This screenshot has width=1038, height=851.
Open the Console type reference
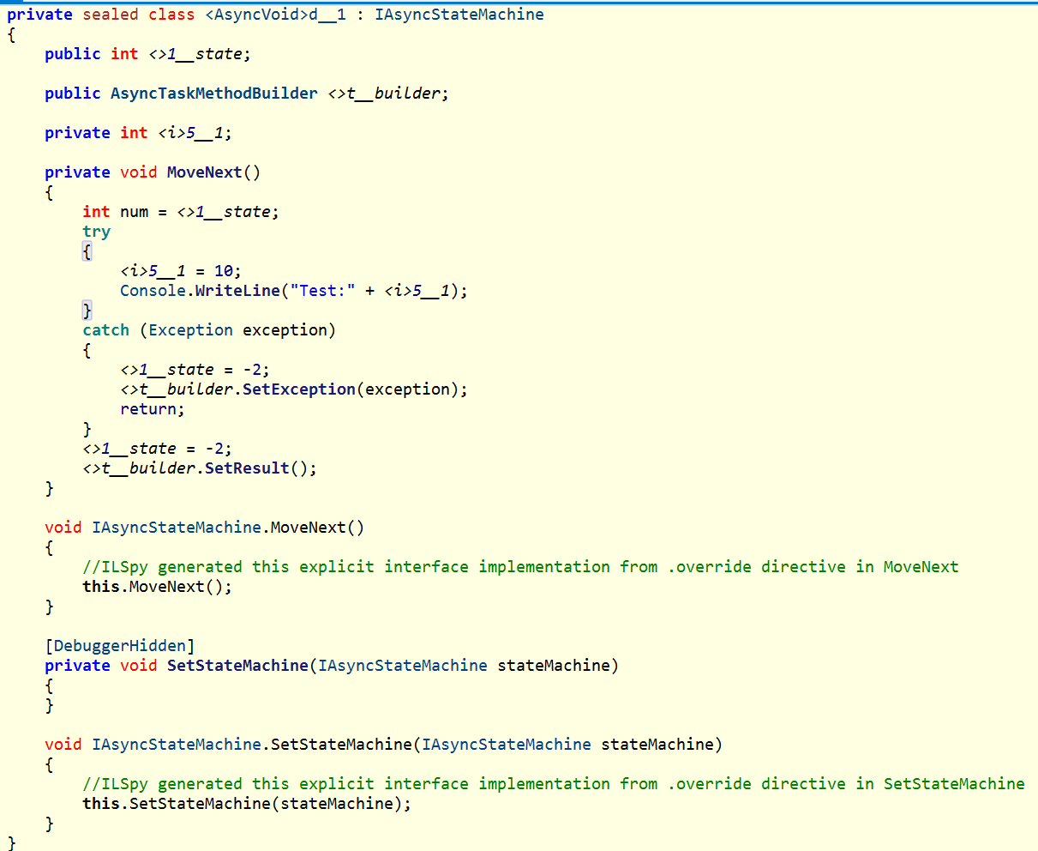[153, 291]
